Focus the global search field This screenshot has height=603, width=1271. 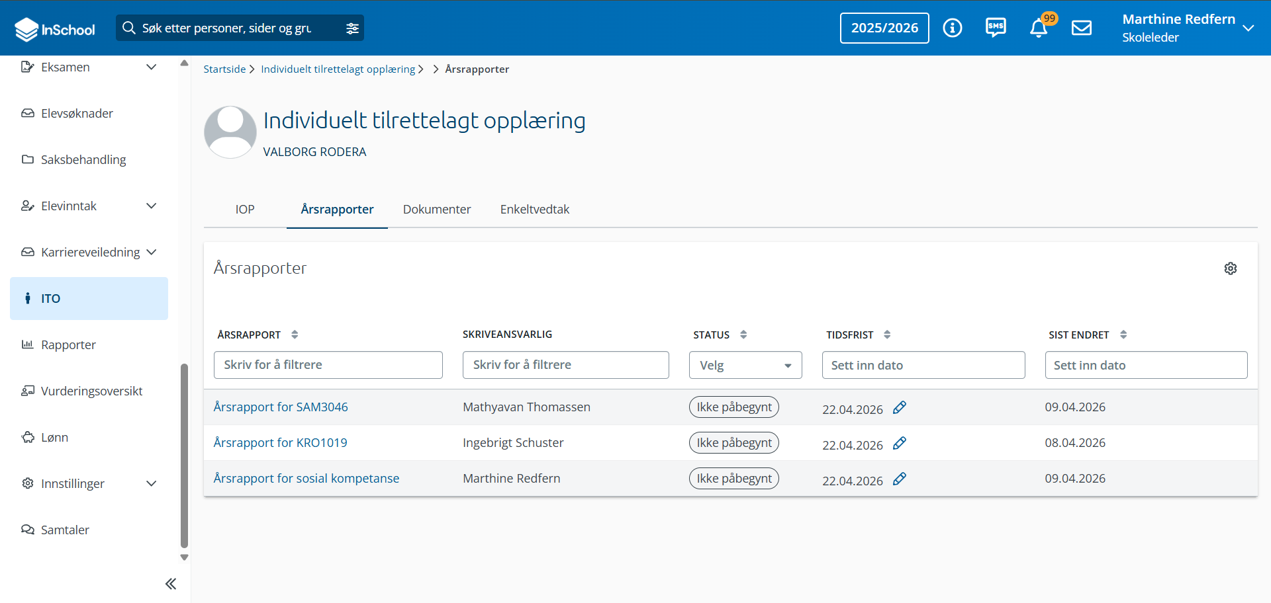[x=226, y=28]
